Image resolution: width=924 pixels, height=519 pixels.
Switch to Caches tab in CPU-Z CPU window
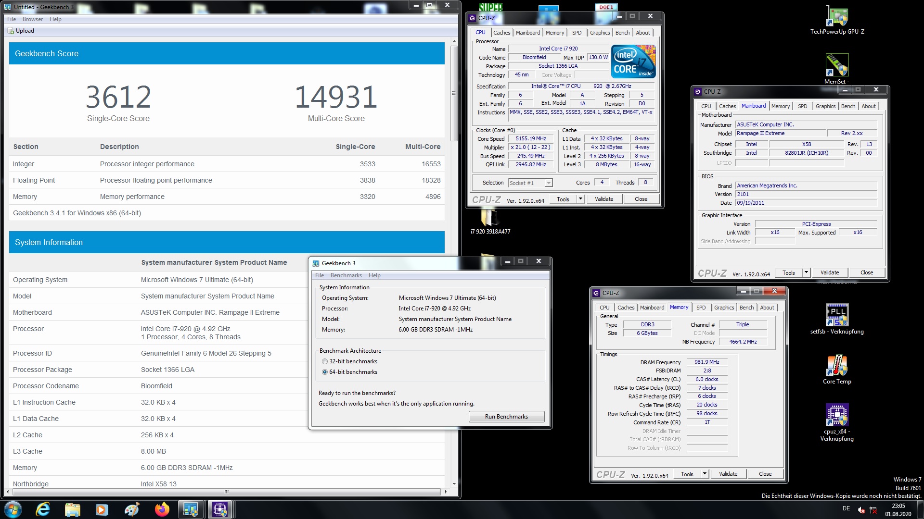tap(501, 33)
